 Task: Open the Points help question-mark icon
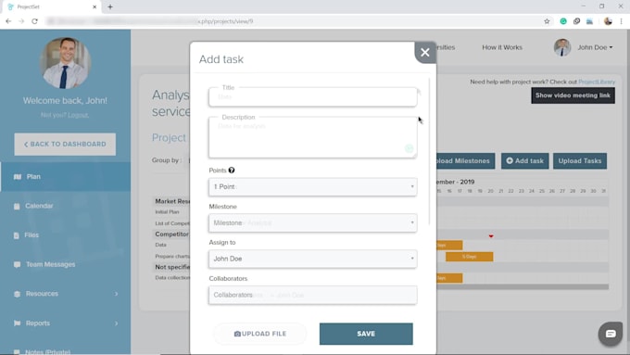232,170
